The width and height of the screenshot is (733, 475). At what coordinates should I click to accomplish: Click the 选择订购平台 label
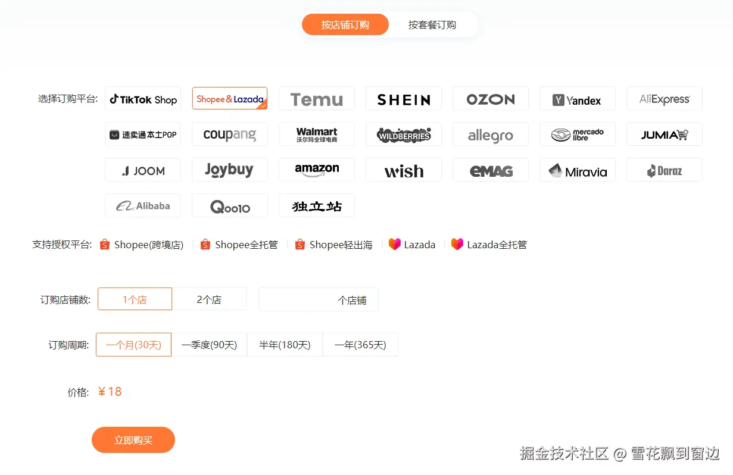coord(68,99)
